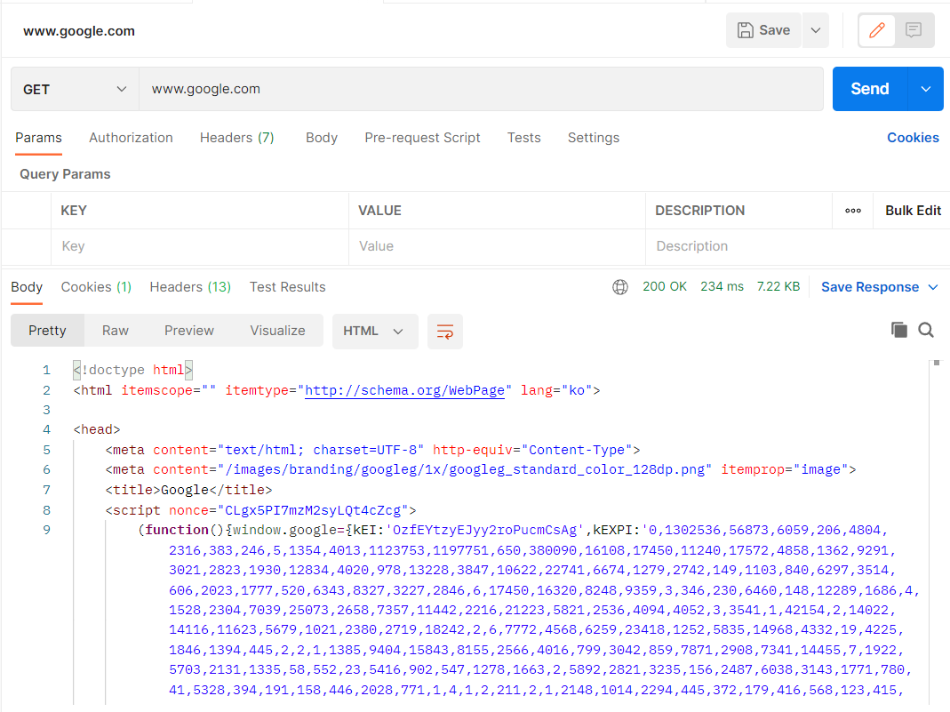Select the Params tab
Screen dimensions: 950x712
[39, 138]
